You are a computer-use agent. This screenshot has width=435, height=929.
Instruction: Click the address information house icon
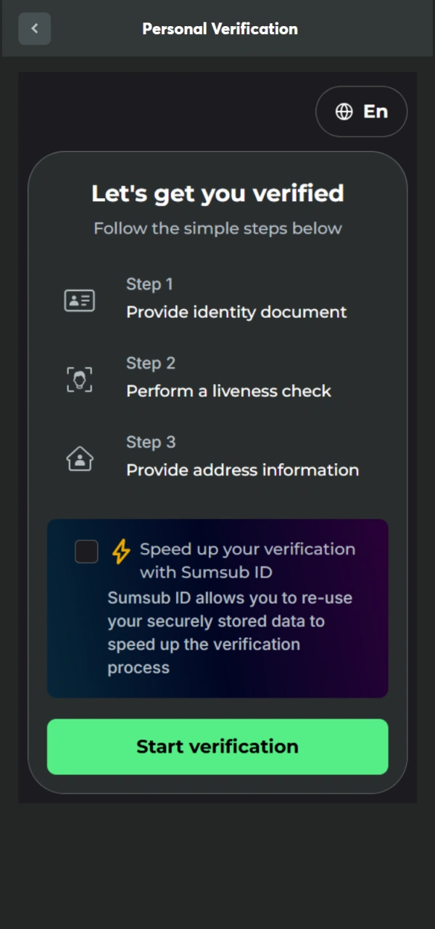point(80,458)
